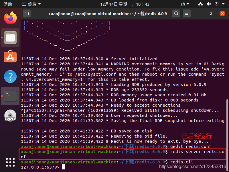Viewport: 229px width, 172px height.
Task: Click 'DB loaded from disk: 0.000 seconds'
Action: click(155, 100)
